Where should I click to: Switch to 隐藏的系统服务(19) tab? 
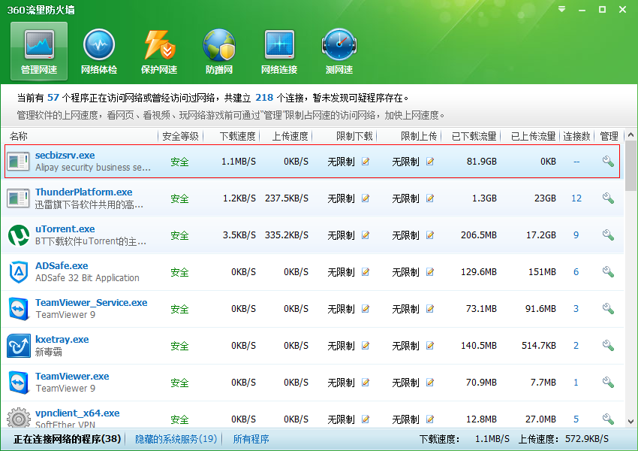(x=176, y=439)
